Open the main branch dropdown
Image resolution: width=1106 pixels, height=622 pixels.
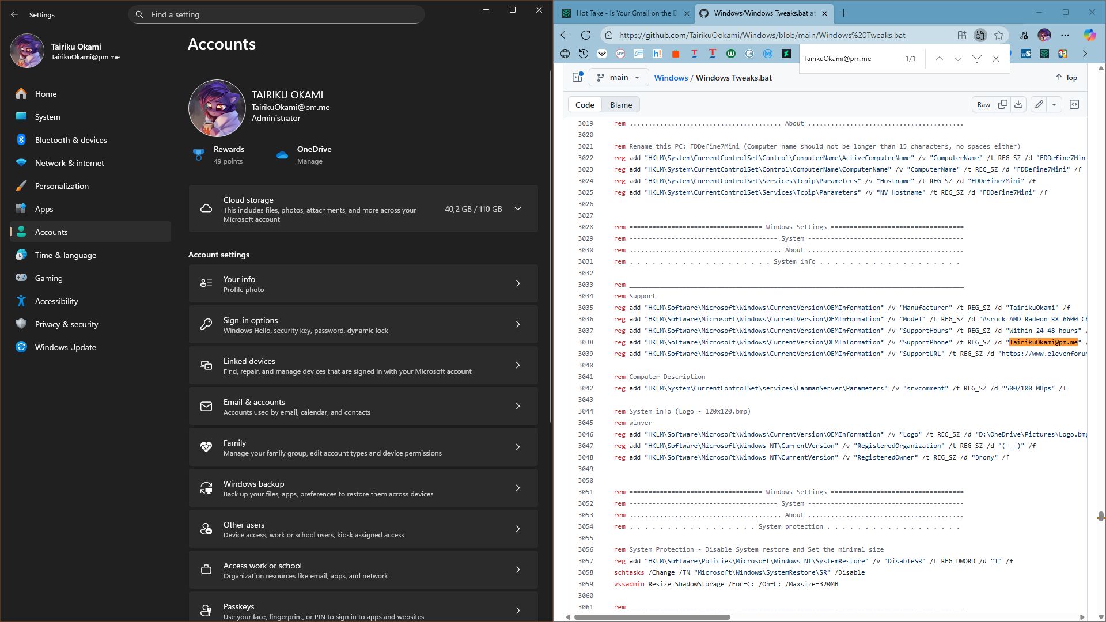coord(619,78)
